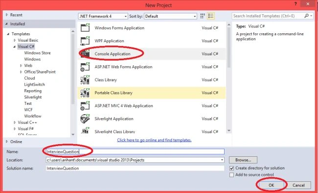Select WCF in template tree
Viewport: 318px width, 193px height.
click(x=28, y=110)
